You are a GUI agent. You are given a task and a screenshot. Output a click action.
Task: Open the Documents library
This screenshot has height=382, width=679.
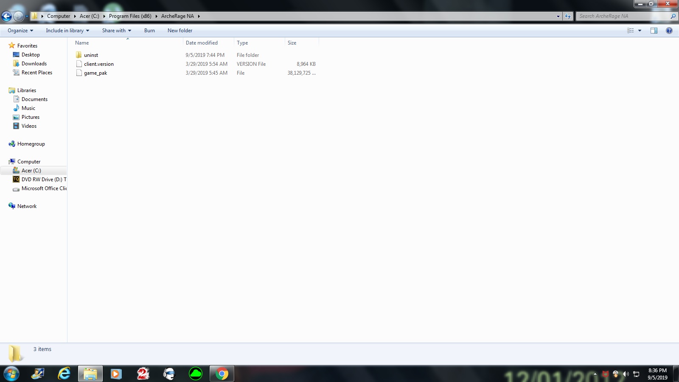34,99
